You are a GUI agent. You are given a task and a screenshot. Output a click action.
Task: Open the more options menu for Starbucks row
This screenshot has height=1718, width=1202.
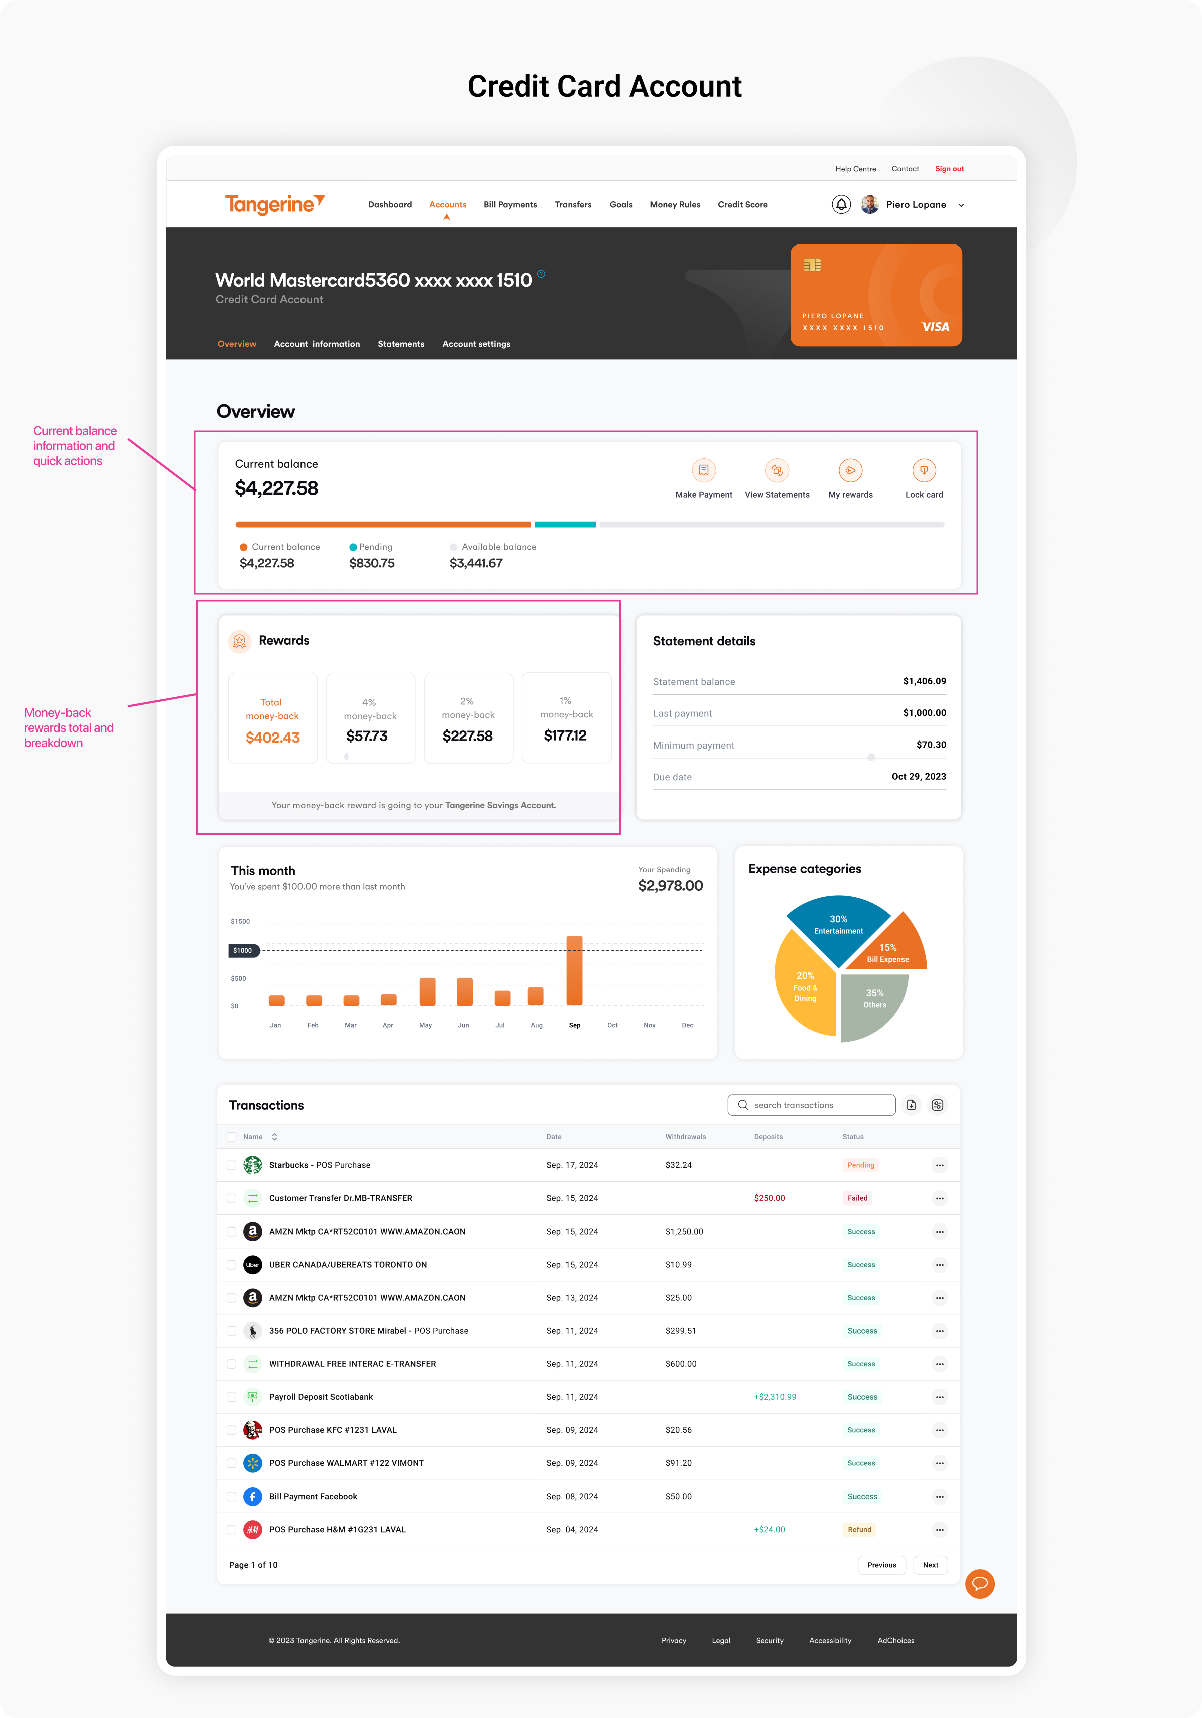[940, 1165]
